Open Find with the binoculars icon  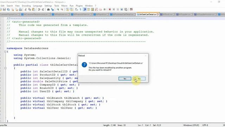coord(49,10)
